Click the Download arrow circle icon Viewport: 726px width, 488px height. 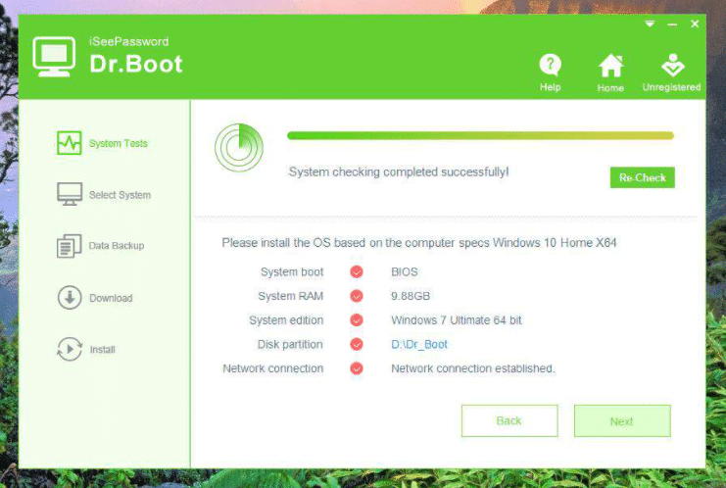pyautogui.click(x=69, y=298)
